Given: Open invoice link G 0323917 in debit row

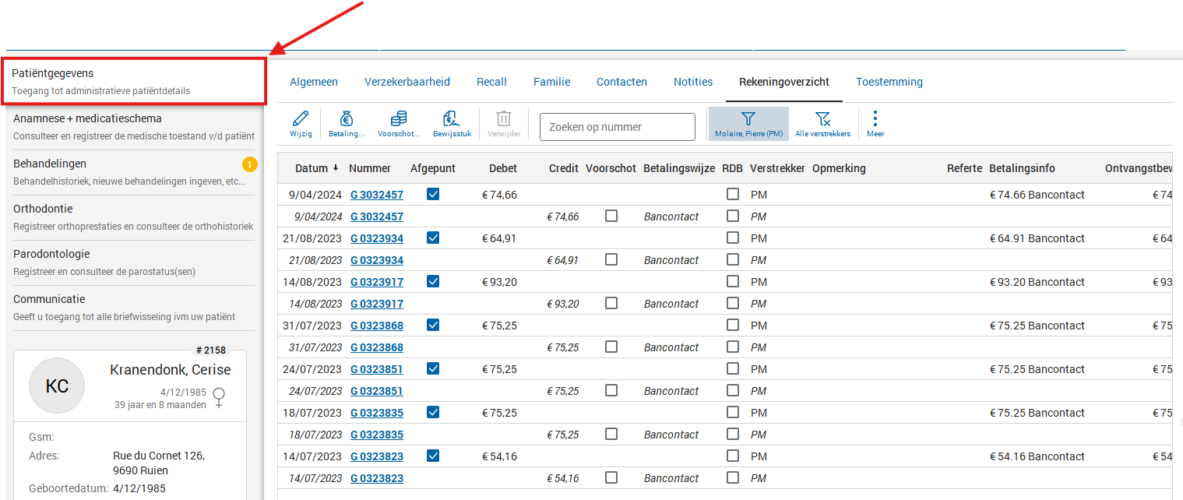Looking at the screenshot, I should click(377, 282).
